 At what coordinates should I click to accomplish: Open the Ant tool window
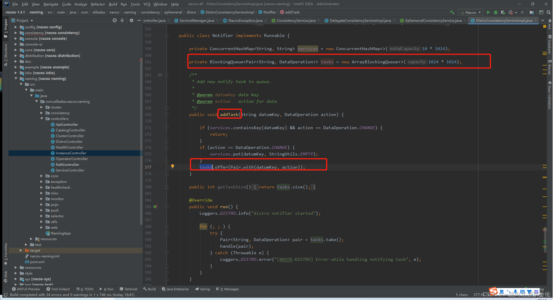pos(550,24)
